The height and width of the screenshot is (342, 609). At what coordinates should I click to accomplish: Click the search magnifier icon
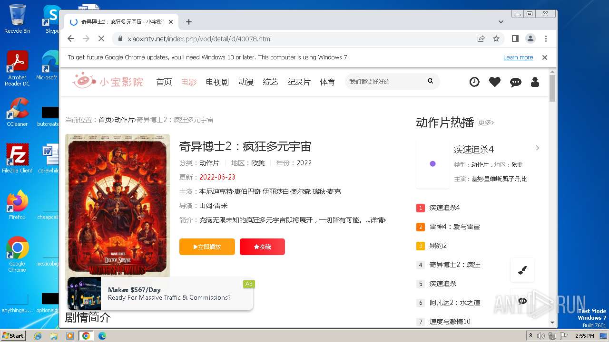[430, 81]
